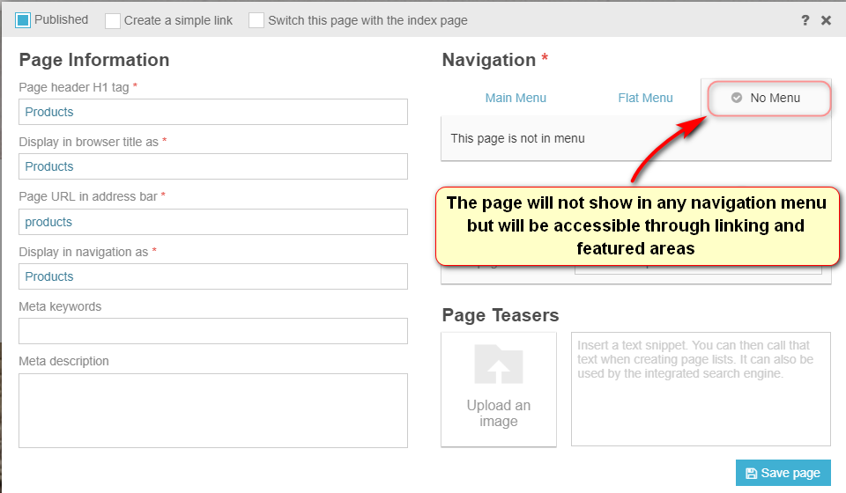846x493 pixels.
Task: Edit the Page header H1 tag field
Action: coord(212,112)
